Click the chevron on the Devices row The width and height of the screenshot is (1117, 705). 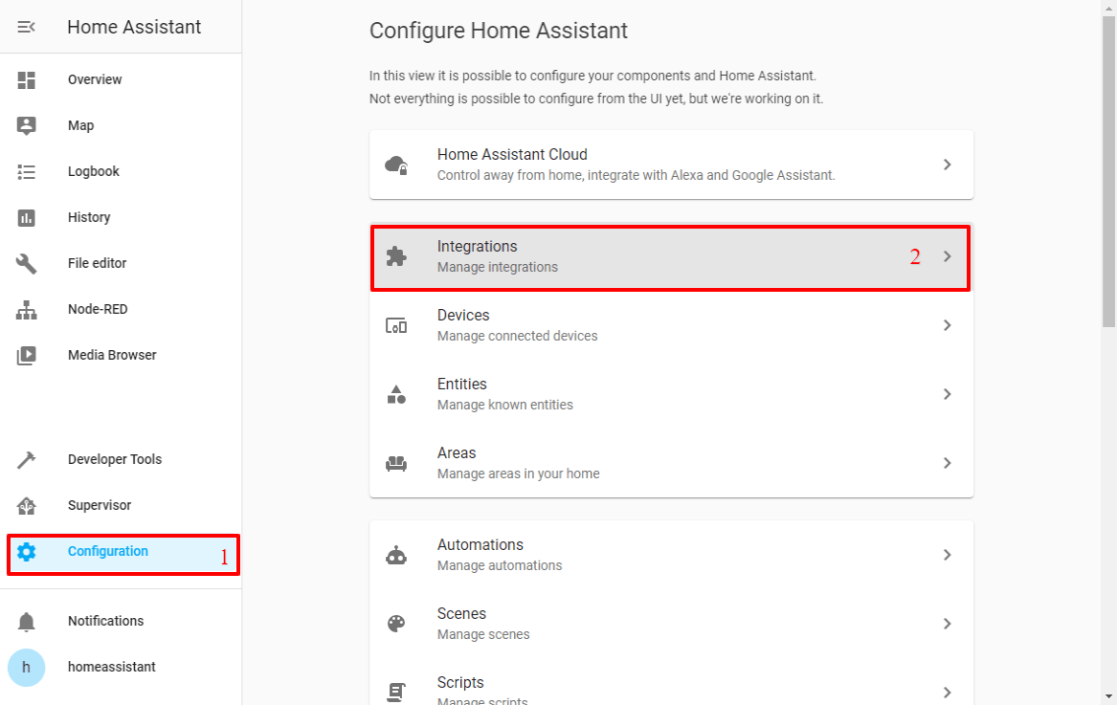[947, 325]
